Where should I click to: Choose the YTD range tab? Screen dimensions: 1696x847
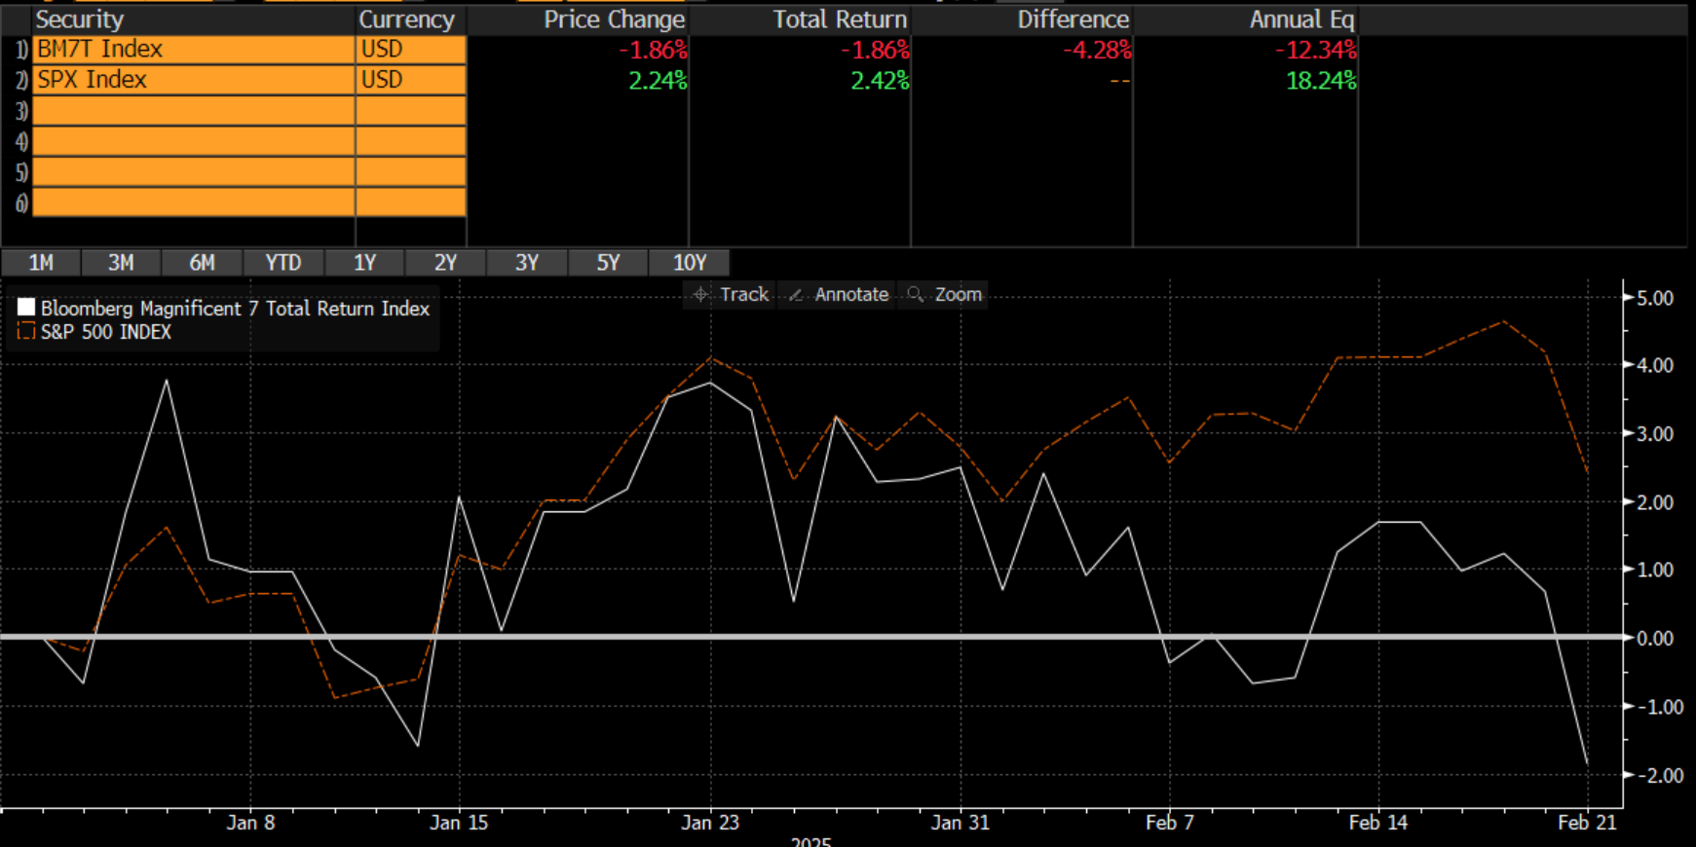(x=283, y=263)
